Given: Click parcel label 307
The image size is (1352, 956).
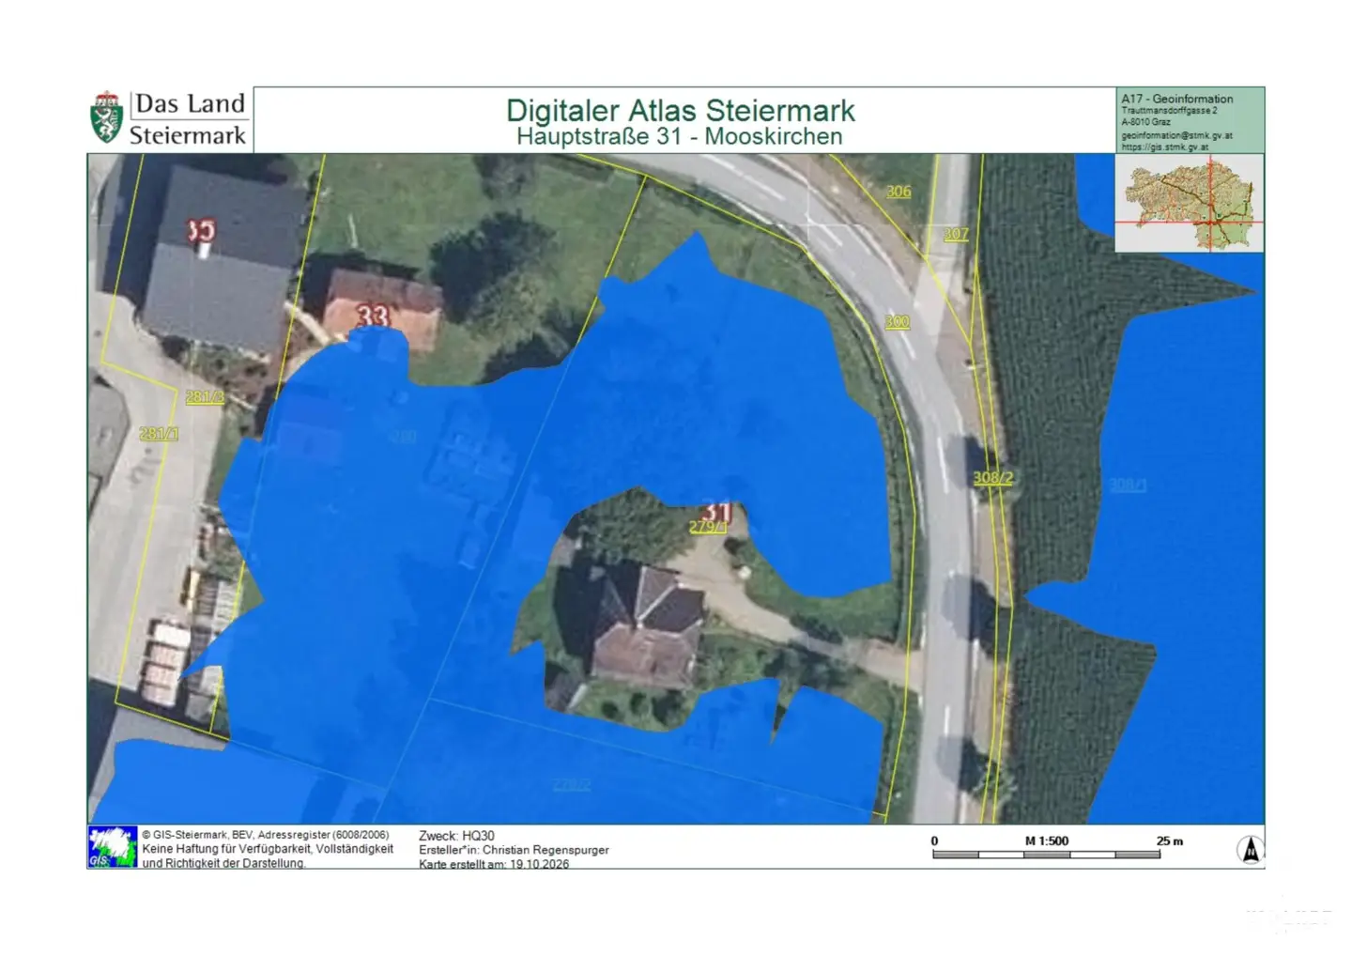Looking at the screenshot, I should tap(956, 234).
